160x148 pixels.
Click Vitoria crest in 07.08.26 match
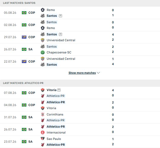43,90
